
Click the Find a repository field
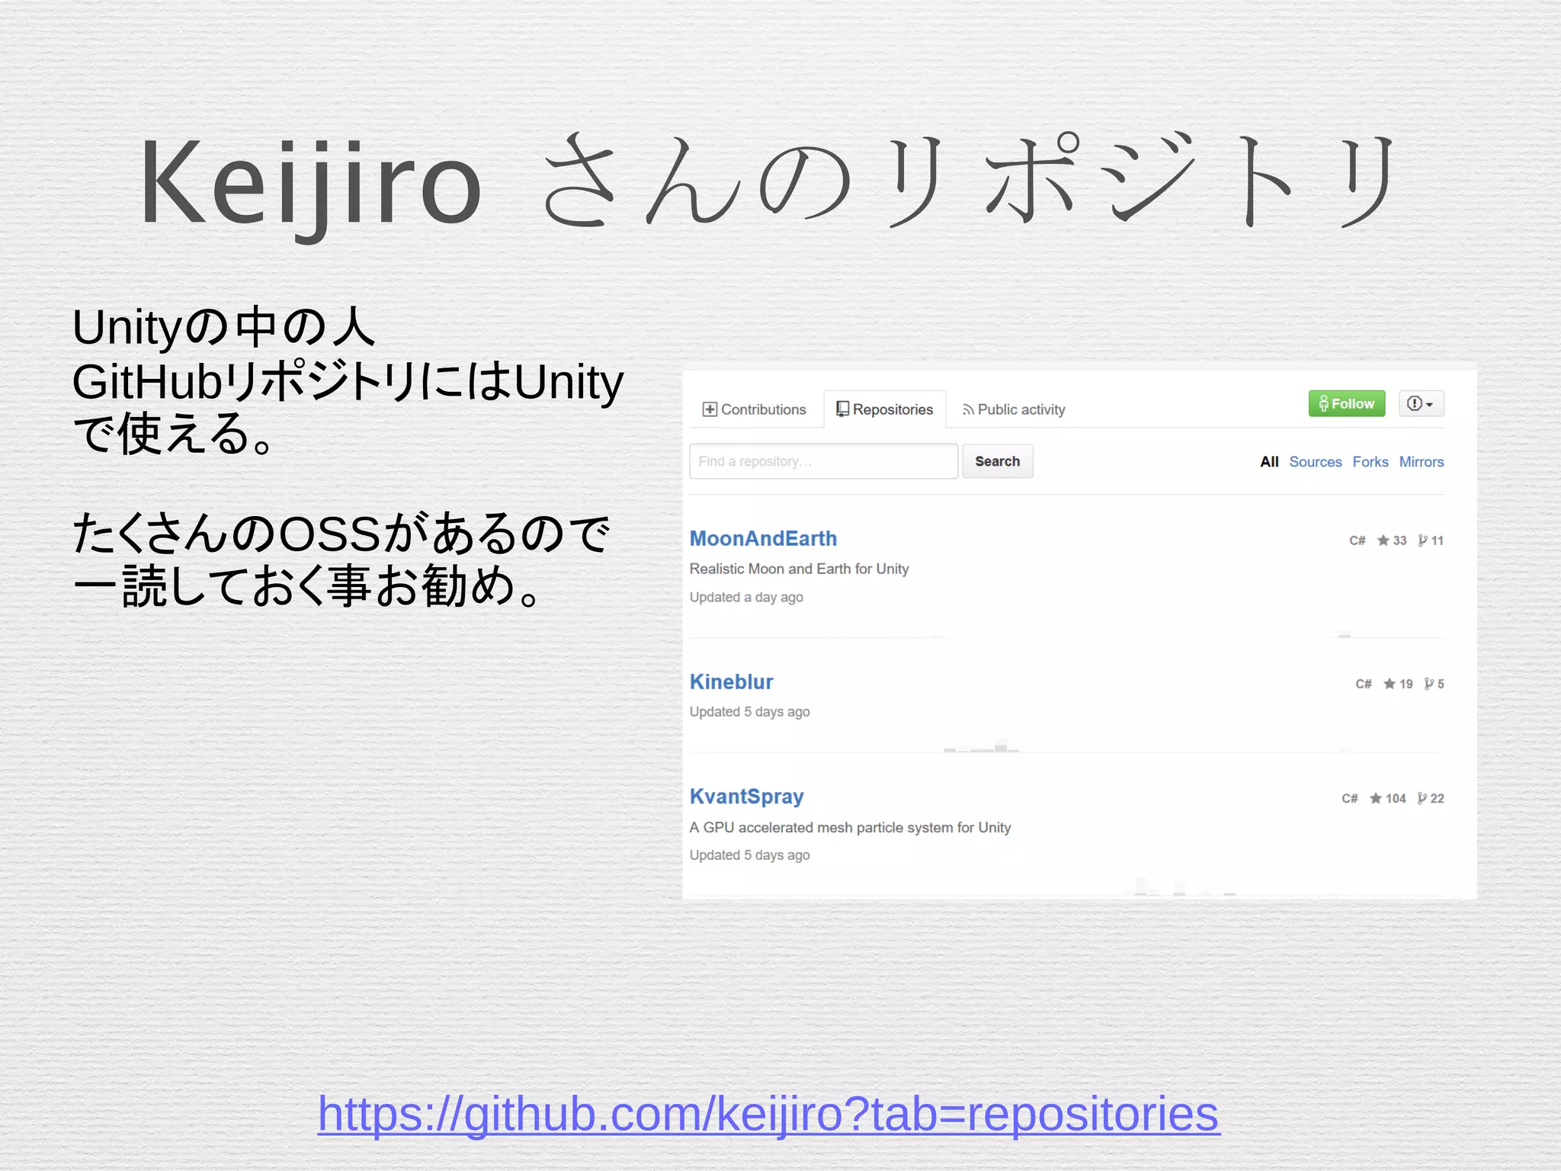tap(823, 461)
